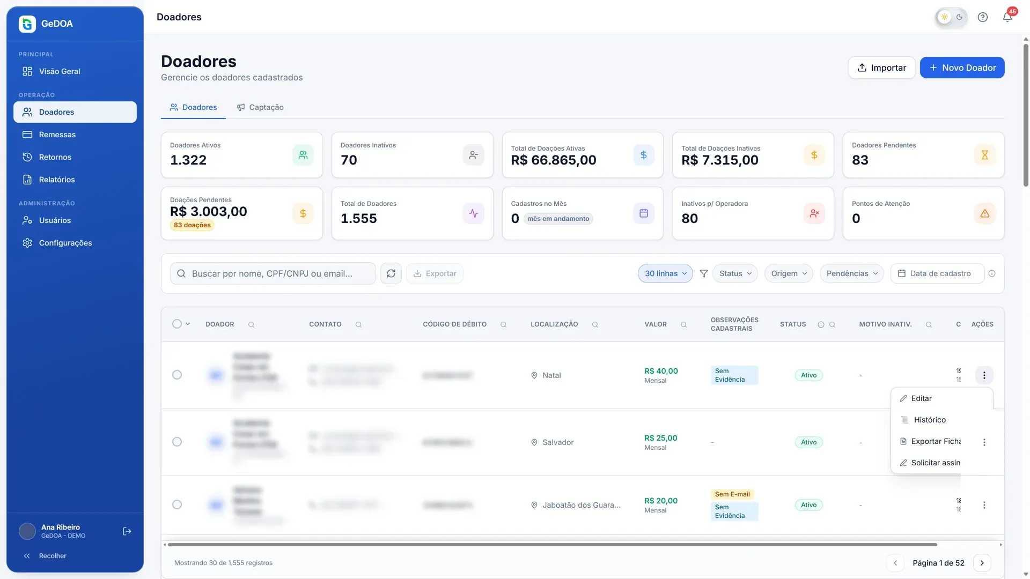Viewport: 1030px width, 579px height.
Task: Open actions menu for Salvador row
Action: (984, 442)
